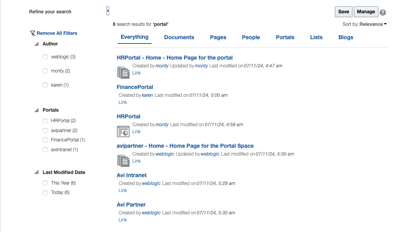Open the Portals results tab
The image size is (393, 232).
click(x=285, y=37)
